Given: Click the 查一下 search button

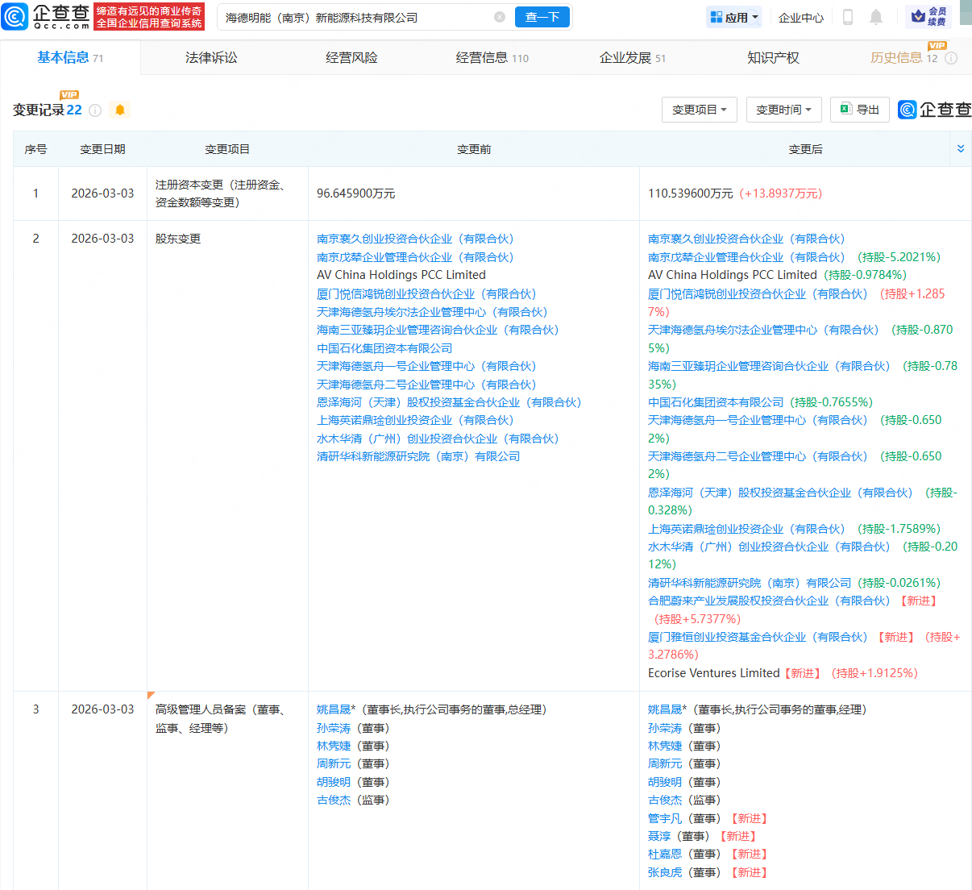Looking at the screenshot, I should coord(542,17).
